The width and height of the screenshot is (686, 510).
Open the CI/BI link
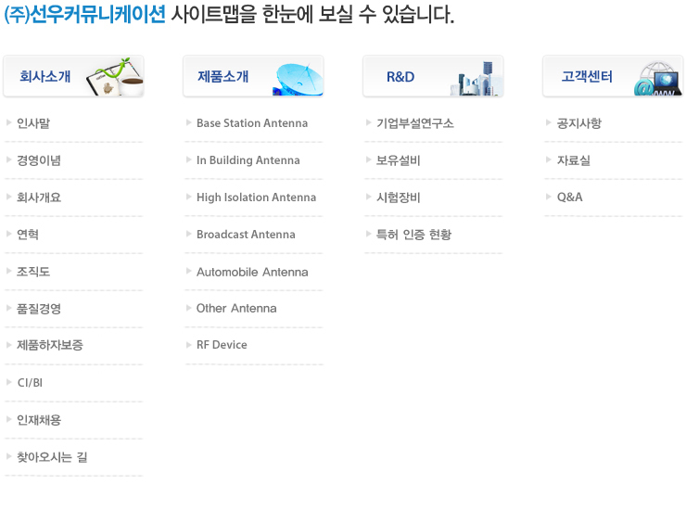(x=30, y=383)
